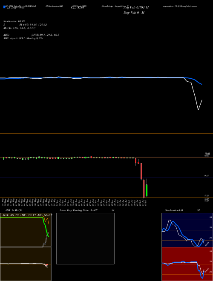Viewport: 213px width, 281px height.
Task: Click the 'CL: 8.84' close price text
Action: click(77, 8)
